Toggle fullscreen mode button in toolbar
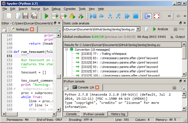 pos(156,16)
